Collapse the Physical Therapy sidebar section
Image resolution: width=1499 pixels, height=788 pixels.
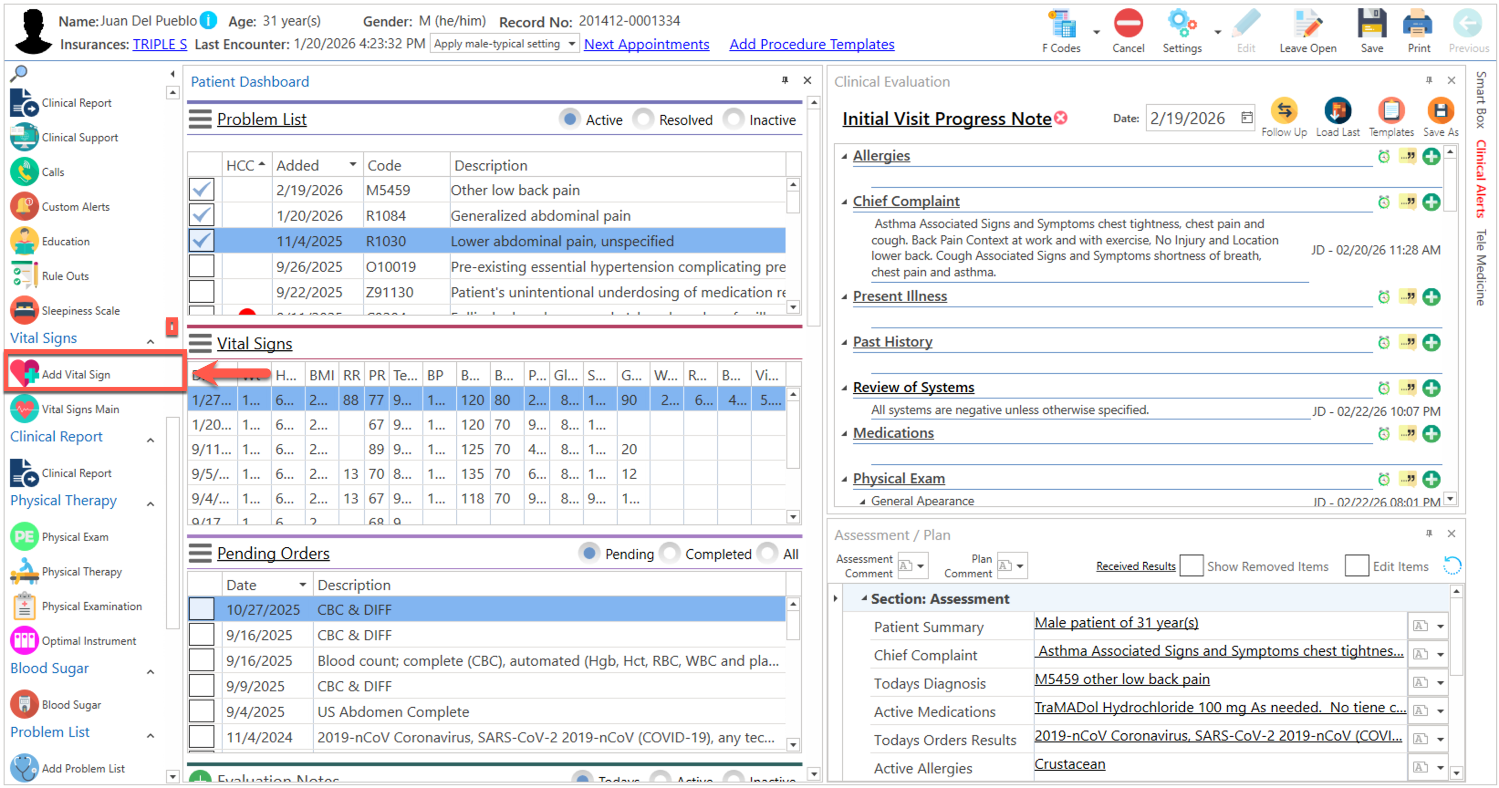[x=150, y=503]
